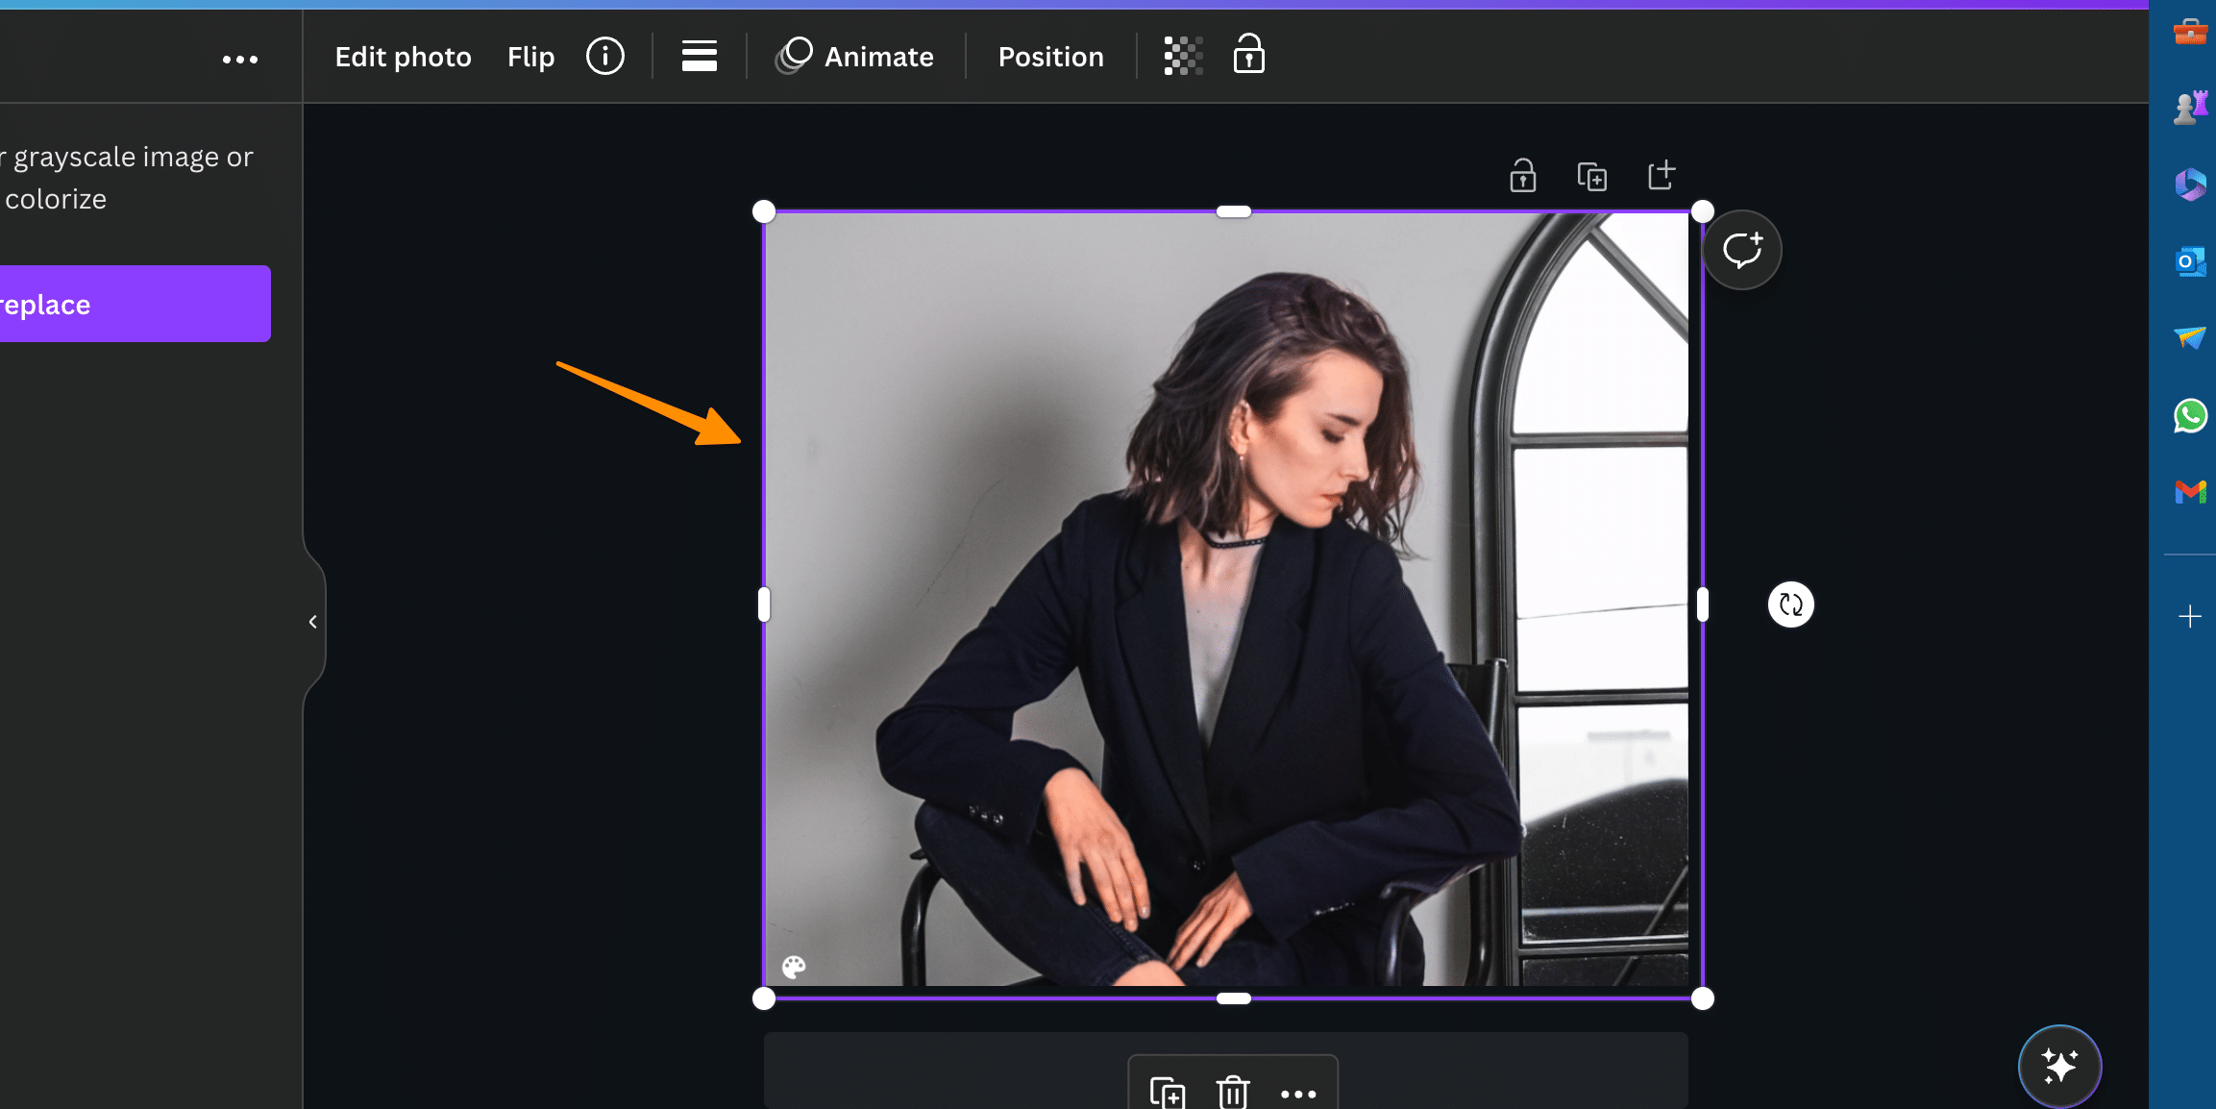This screenshot has width=2216, height=1109.
Task: Duplicate the element from the bottom floating toolbar
Action: point(1168,1093)
